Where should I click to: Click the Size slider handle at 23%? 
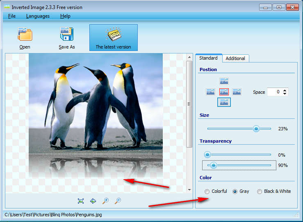coord(256,129)
